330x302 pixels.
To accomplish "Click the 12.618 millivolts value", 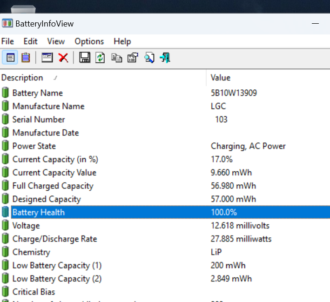I will 240,225.
